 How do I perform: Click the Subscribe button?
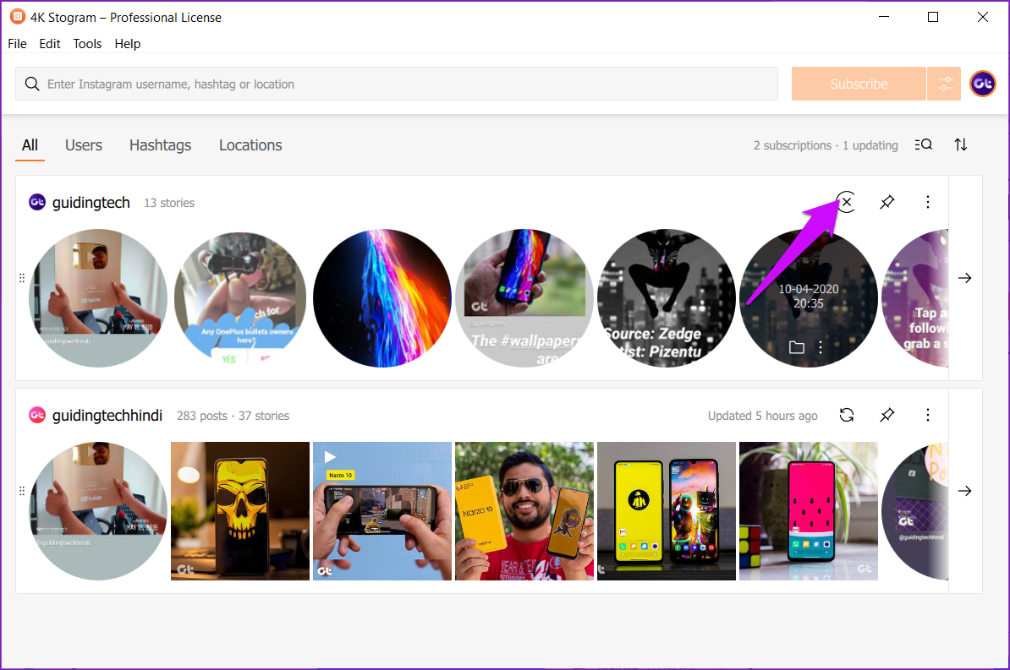859,84
